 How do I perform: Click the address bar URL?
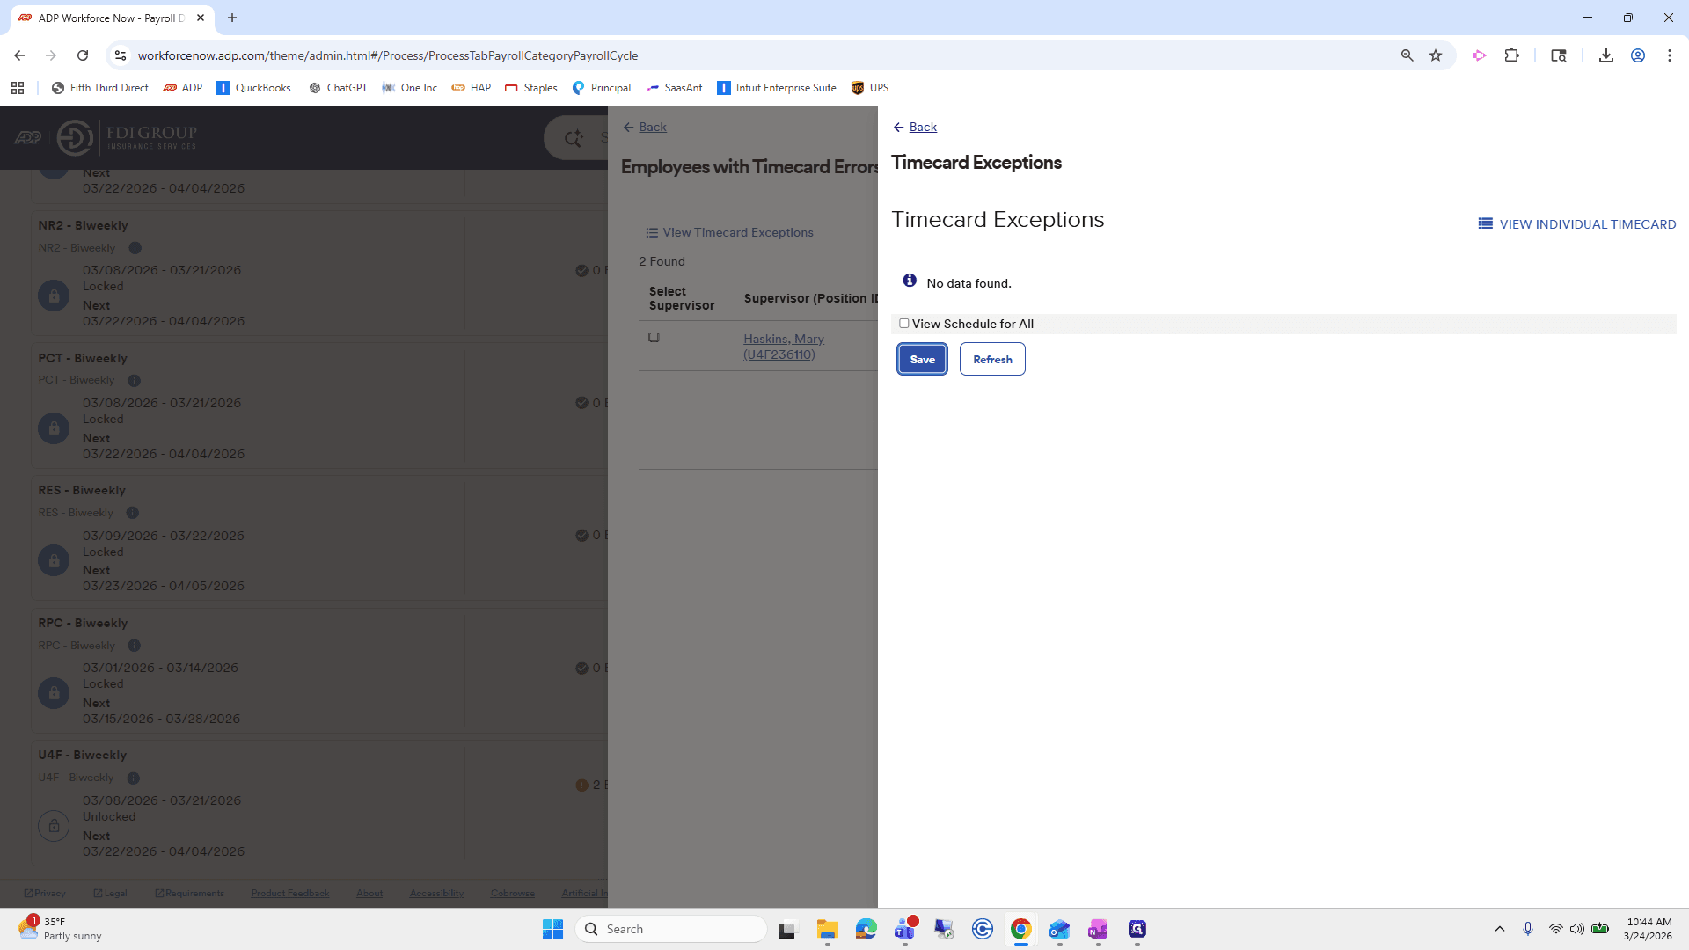pyautogui.click(x=388, y=55)
